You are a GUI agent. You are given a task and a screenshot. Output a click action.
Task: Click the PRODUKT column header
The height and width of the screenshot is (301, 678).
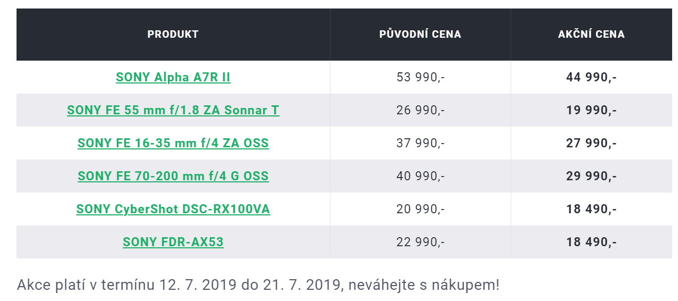point(173,35)
